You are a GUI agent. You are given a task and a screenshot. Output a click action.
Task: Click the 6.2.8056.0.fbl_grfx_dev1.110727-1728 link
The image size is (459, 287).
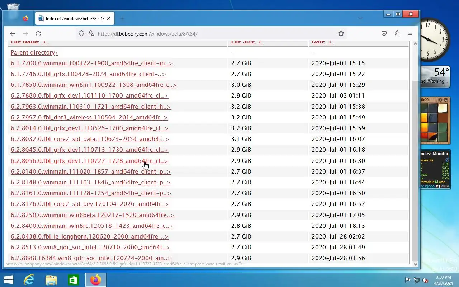click(x=89, y=161)
